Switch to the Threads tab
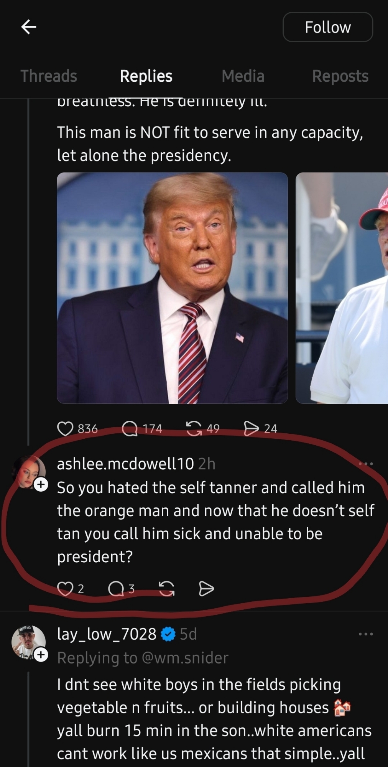Image resolution: width=388 pixels, height=767 pixels. 49,76
